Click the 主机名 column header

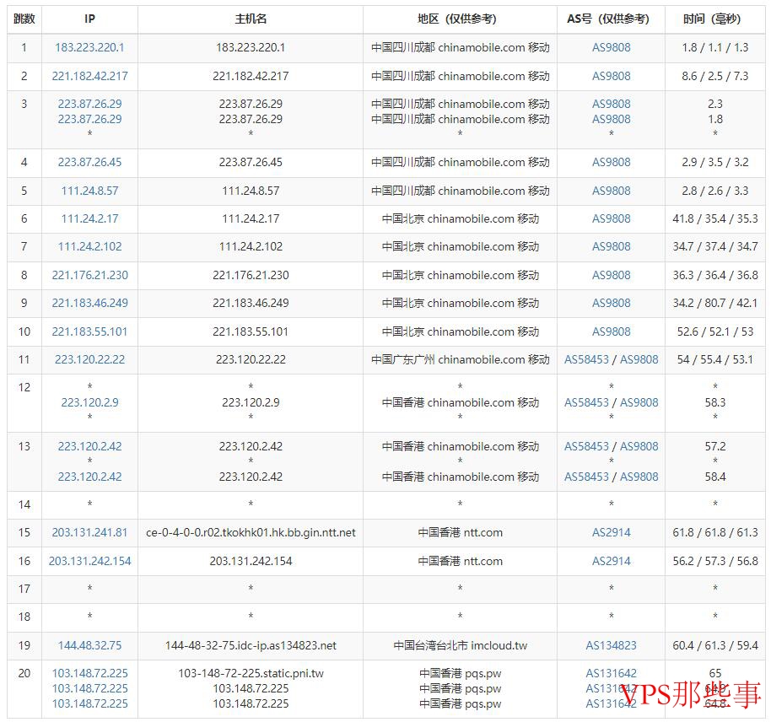(251, 19)
